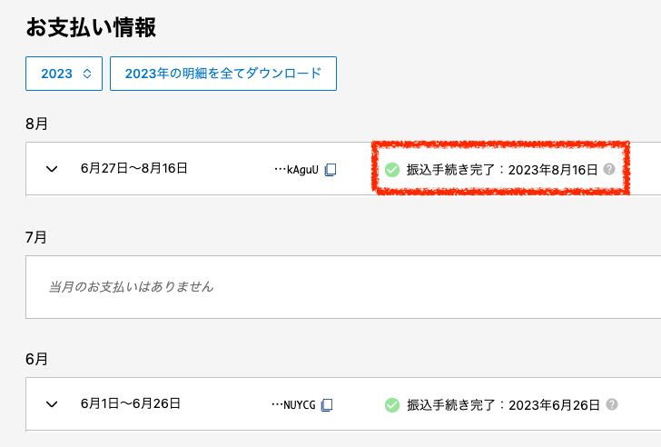Viewport: 661px width, 447px height.
Task: Click the year selector up-down arrows
Action: point(87,74)
